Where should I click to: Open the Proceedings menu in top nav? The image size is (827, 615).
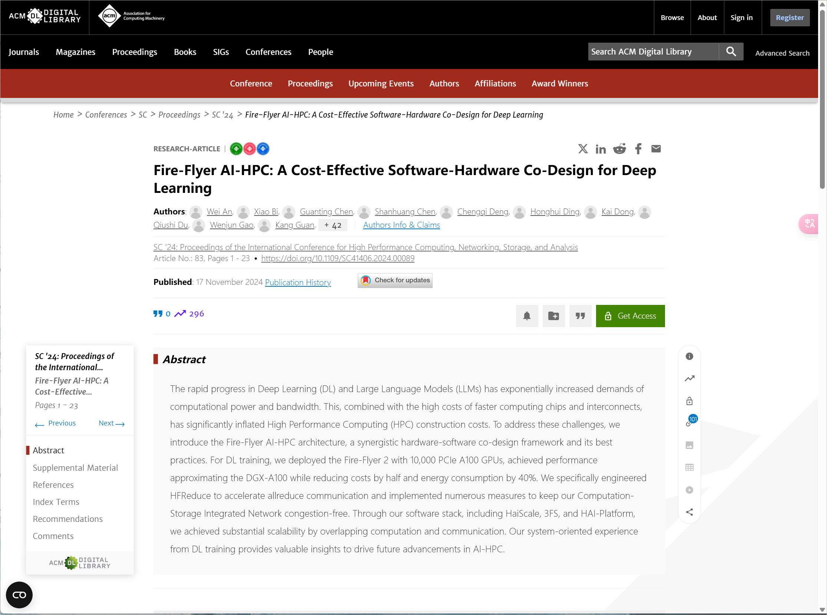pyautogui.click(x=135, y=52)
